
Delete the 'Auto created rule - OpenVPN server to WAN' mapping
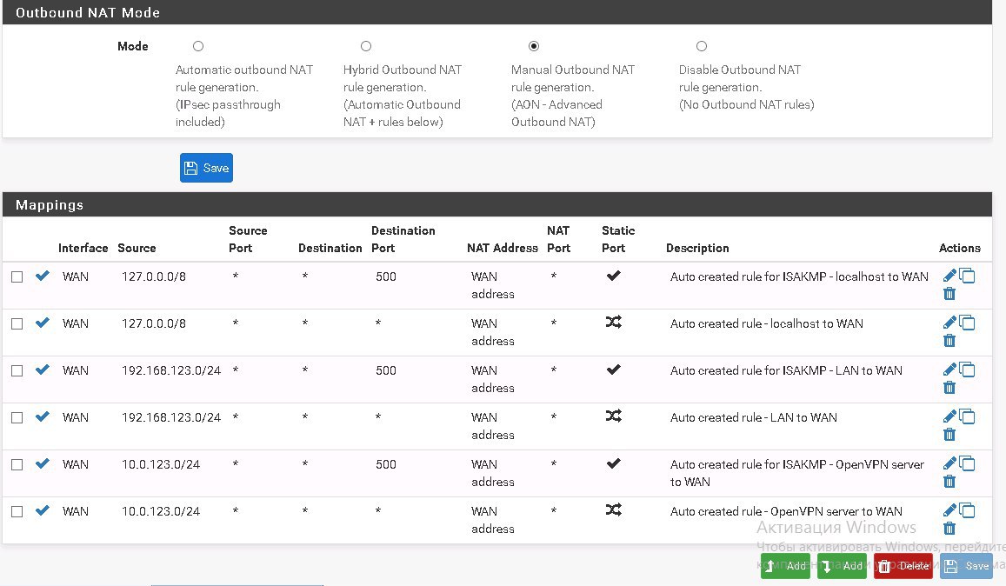coord(949,529)
